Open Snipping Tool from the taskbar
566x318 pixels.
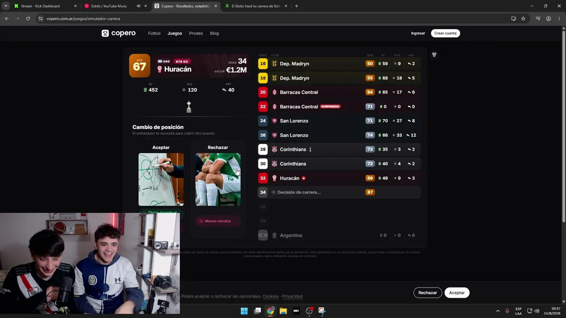(x=321, y=311)
